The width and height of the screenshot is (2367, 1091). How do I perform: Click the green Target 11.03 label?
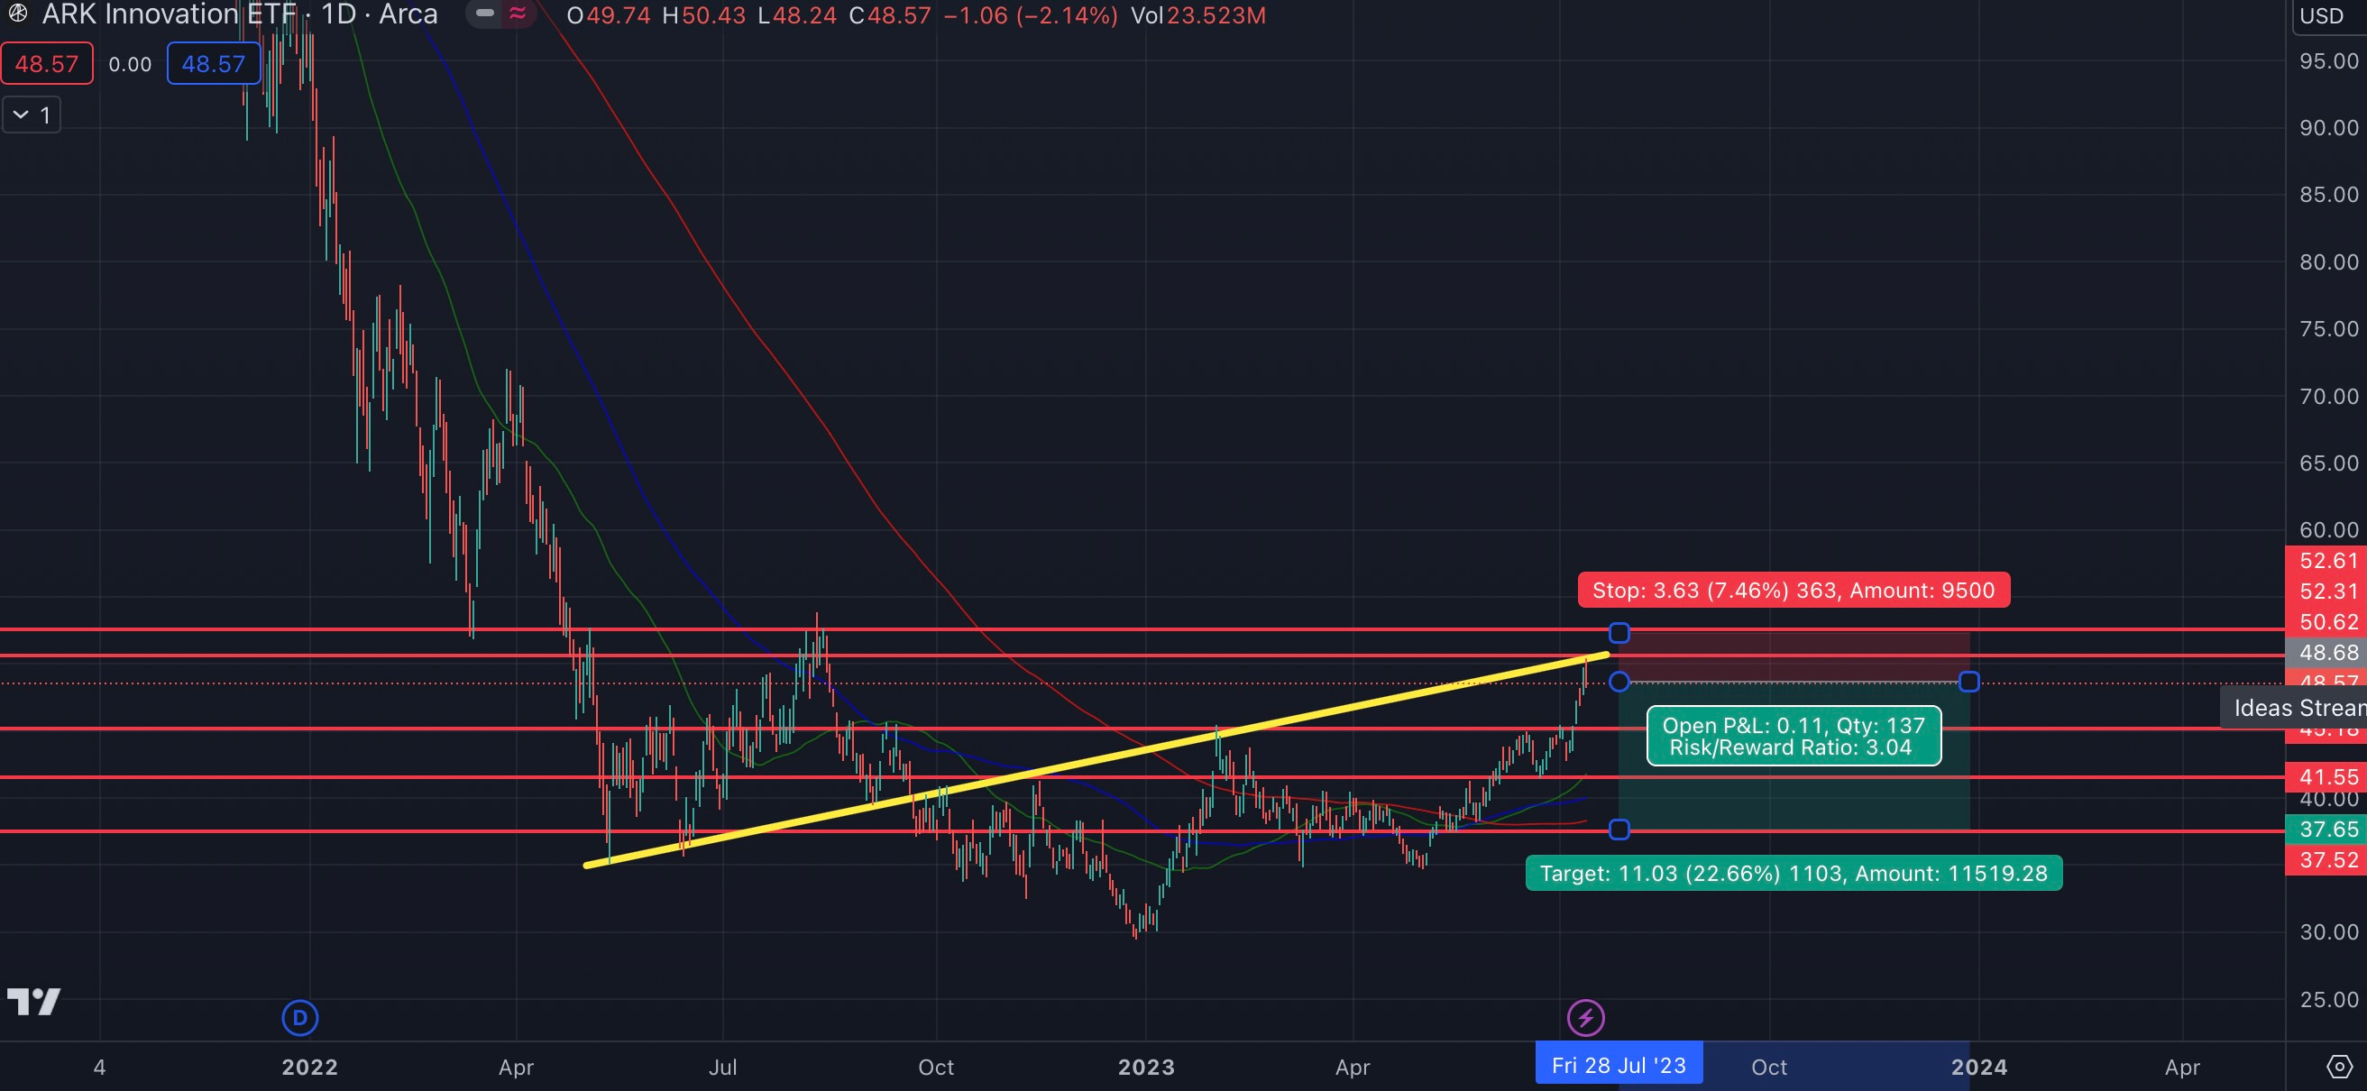point(1793,873)
